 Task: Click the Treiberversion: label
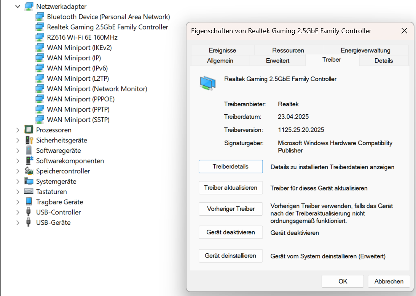pos(243,130)
